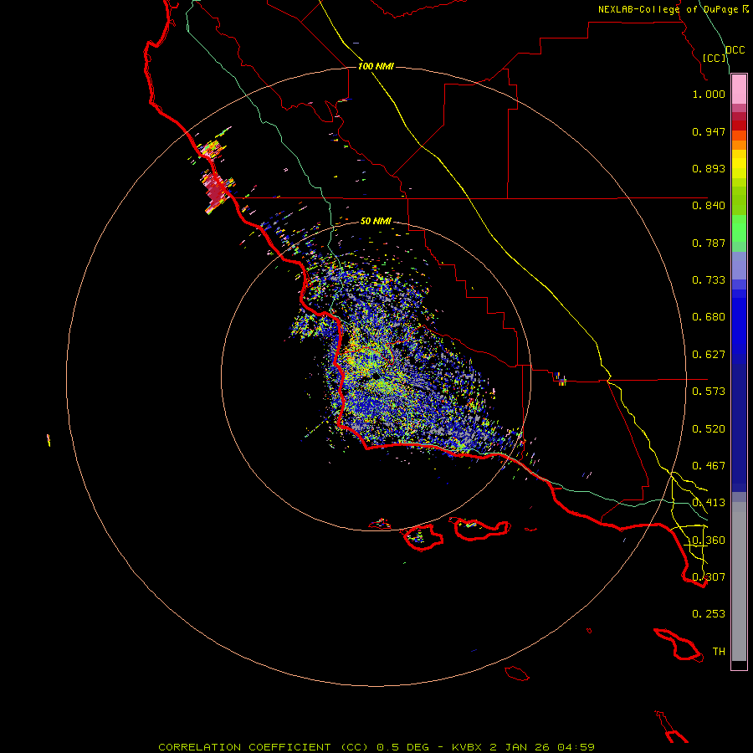Select the 0.573 scale value
This screenshot has height=753, width=753.
coord(709,392)
